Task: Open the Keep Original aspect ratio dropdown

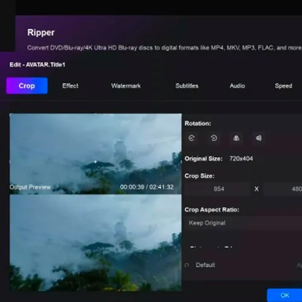Action: [x=243, y=223]
